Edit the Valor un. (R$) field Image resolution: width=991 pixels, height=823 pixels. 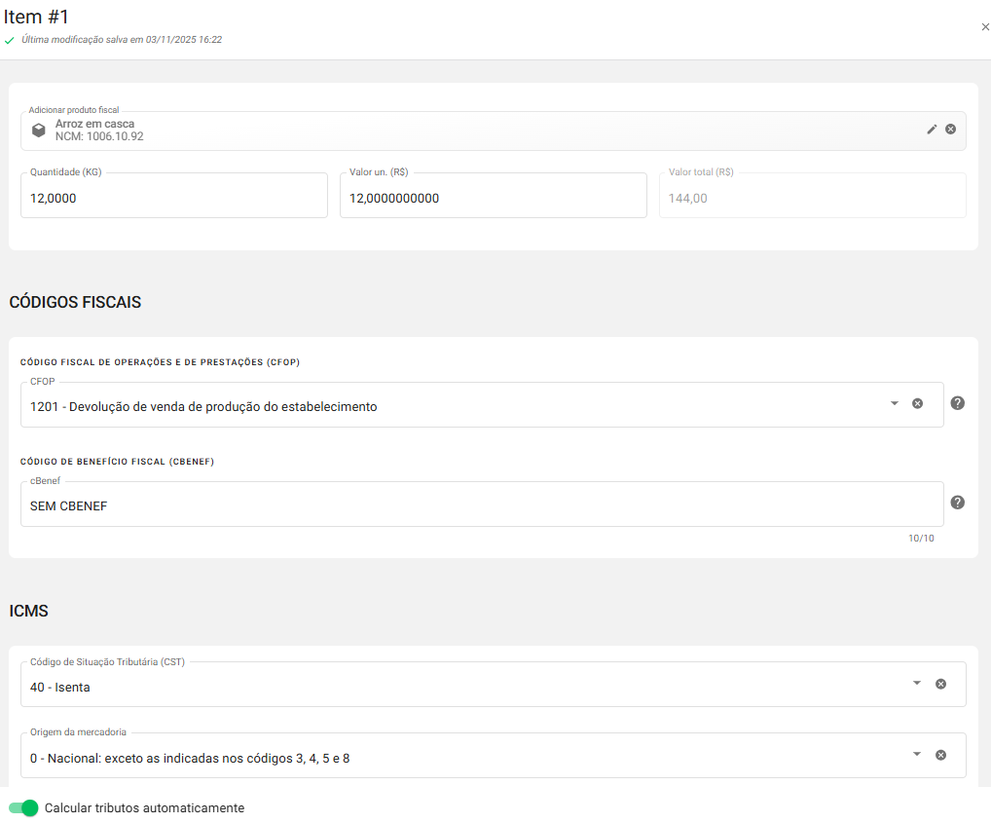point(493,198)
